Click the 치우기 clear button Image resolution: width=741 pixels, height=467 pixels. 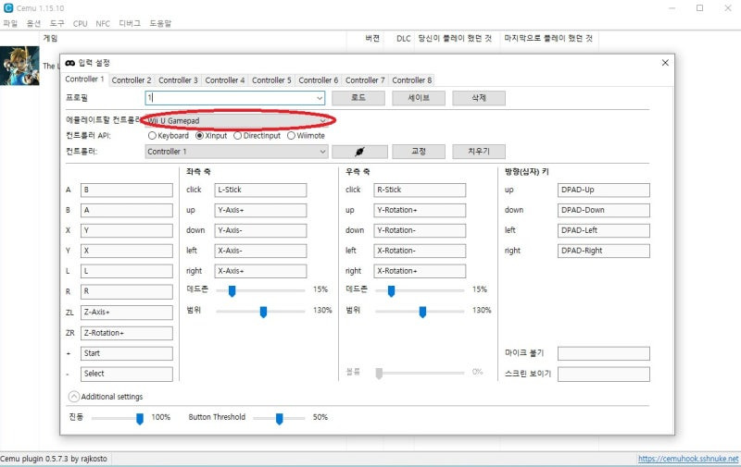click(479, 152)
